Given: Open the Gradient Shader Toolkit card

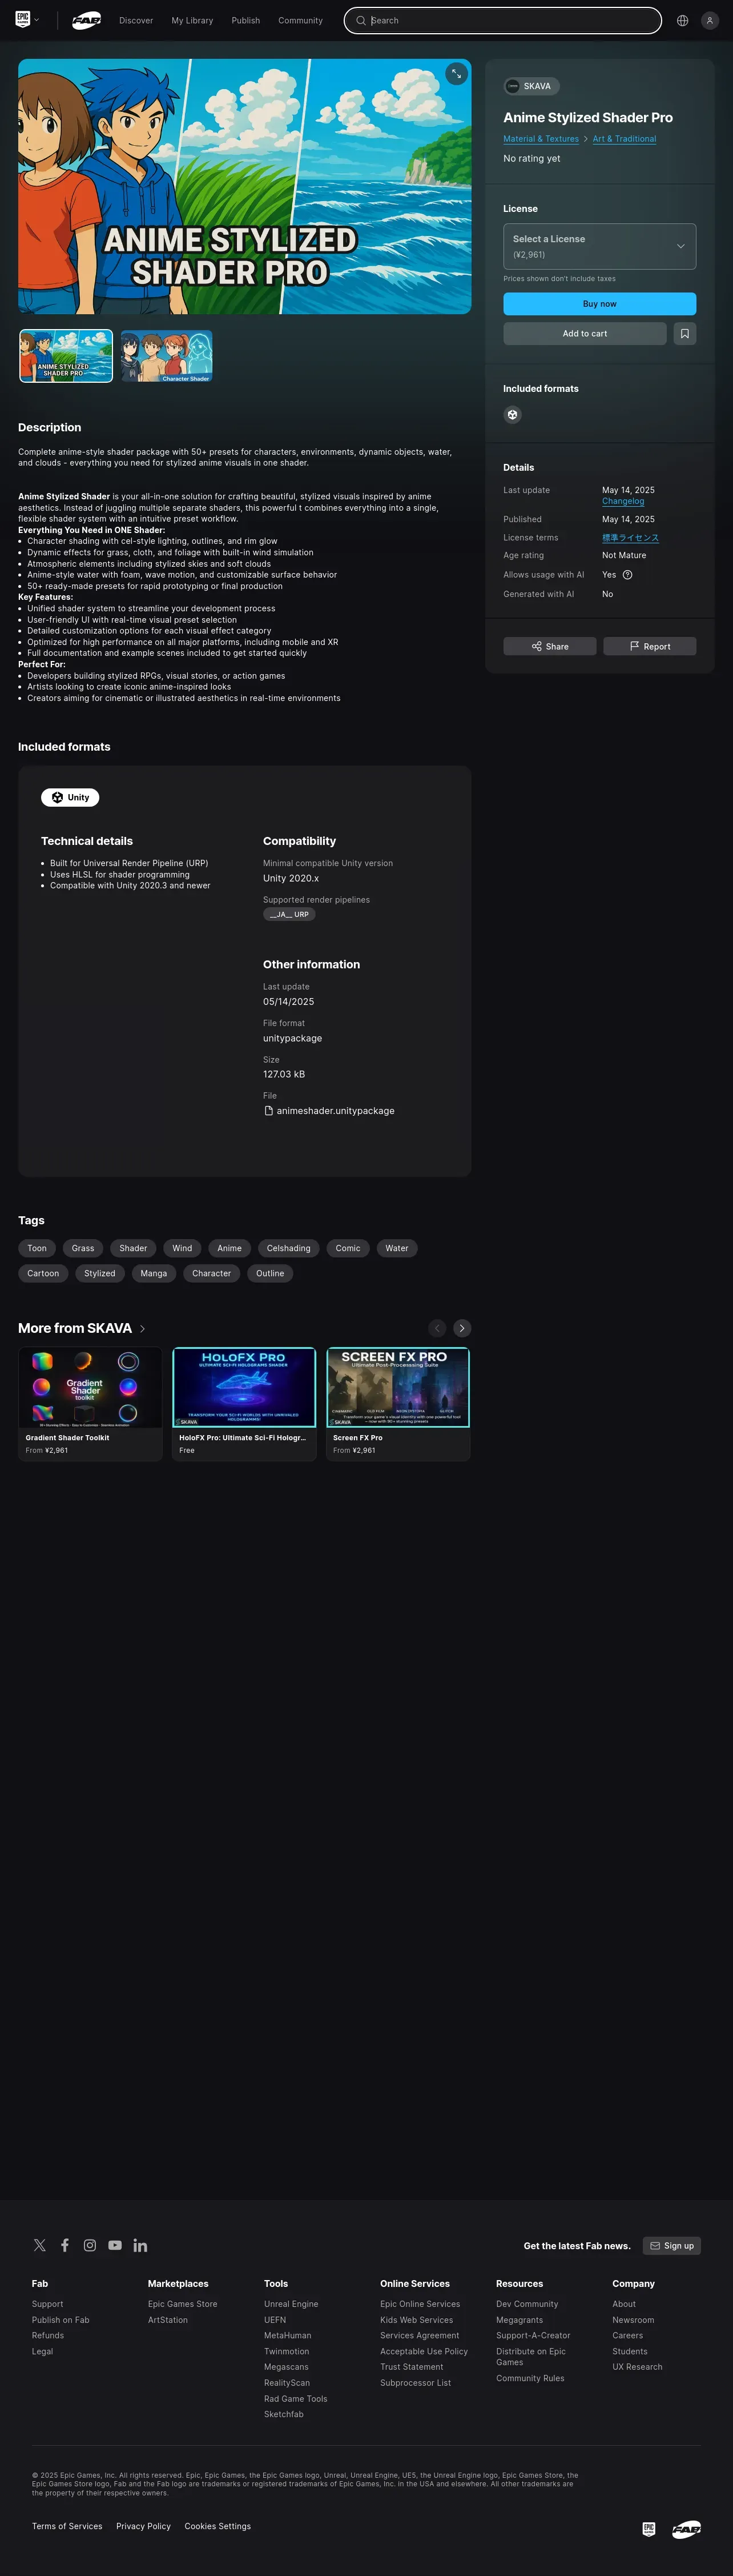Looking at the screenshot, I should coord(90,1404).
